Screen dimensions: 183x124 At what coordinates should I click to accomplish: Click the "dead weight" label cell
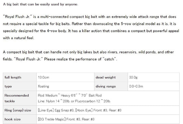[111, 77]
